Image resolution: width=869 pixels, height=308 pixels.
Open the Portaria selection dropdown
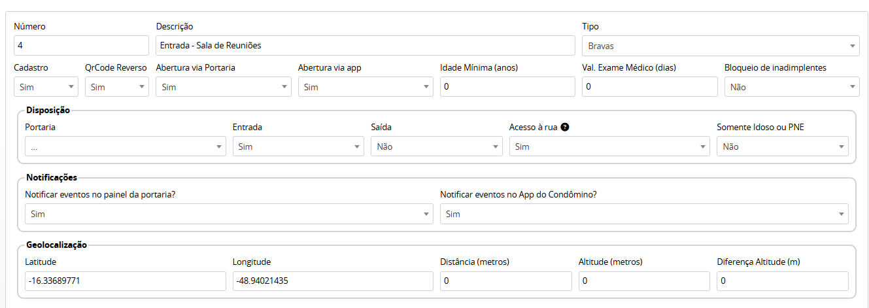pyautogui.click(x=125, y=146)
